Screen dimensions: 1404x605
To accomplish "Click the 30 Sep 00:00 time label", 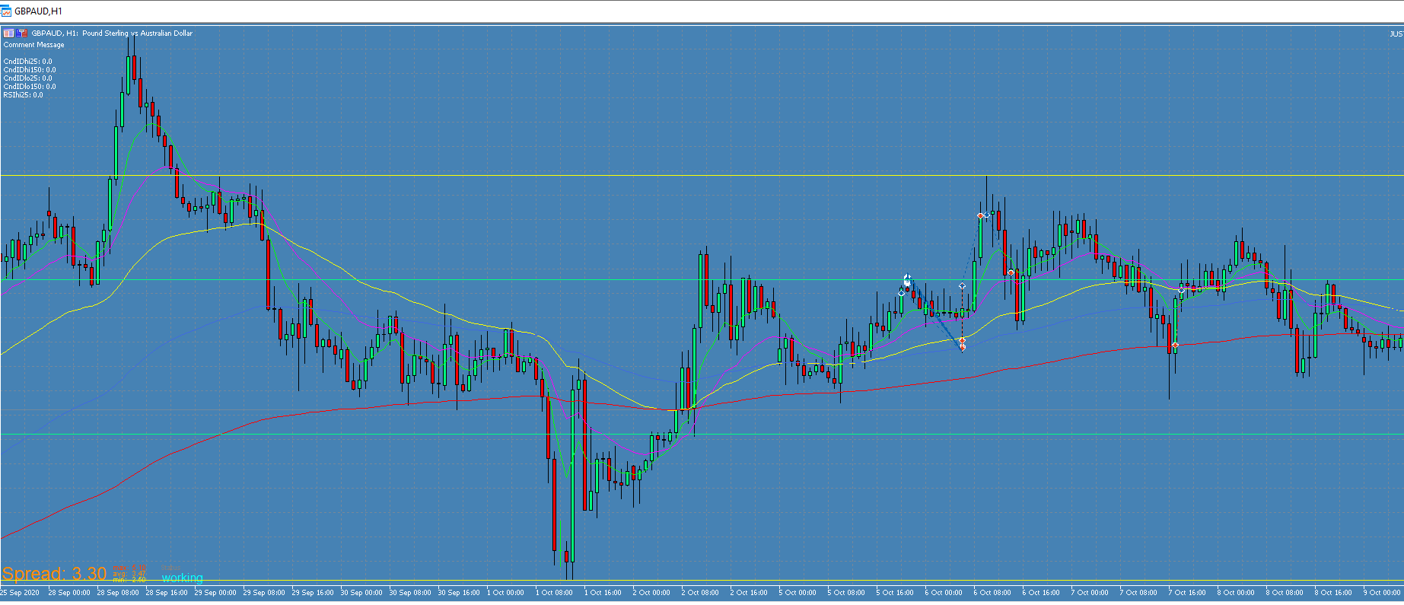I will pos(361,592).
